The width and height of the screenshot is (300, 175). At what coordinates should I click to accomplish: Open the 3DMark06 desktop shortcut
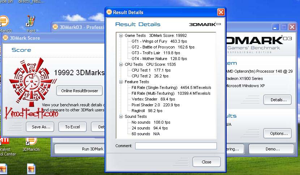click(x=31, y=145)
